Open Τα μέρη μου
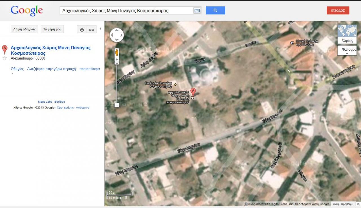This screenshot has height=208, width=361. point(52,29)
